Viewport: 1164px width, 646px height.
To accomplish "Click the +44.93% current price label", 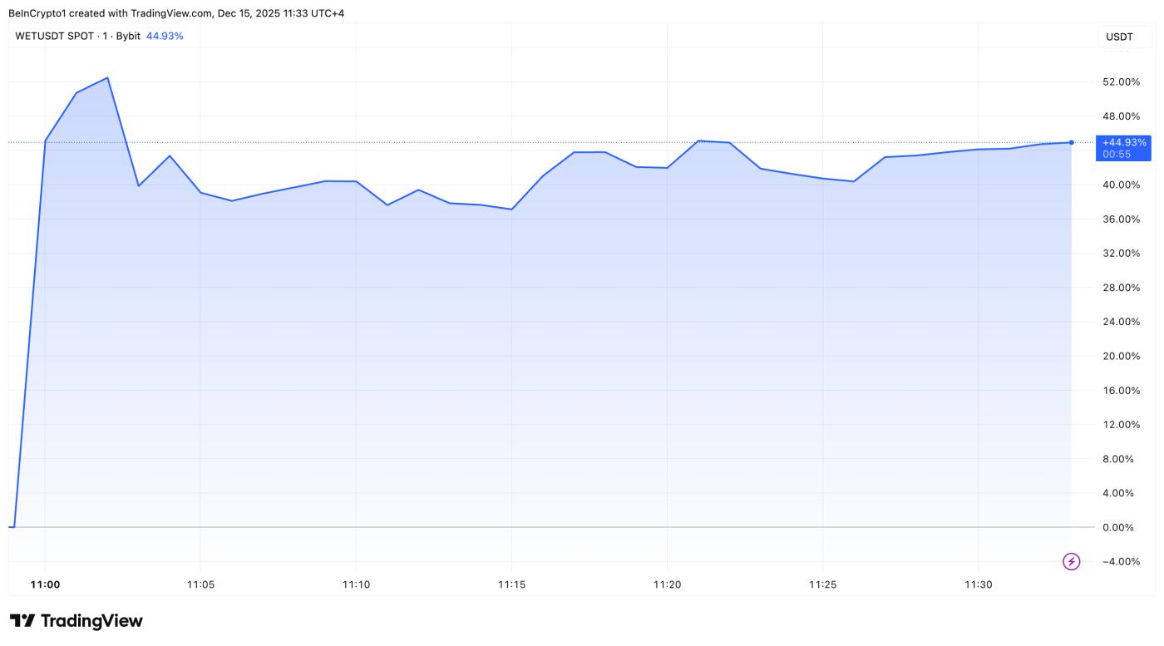I will (x=1124, y=142).
